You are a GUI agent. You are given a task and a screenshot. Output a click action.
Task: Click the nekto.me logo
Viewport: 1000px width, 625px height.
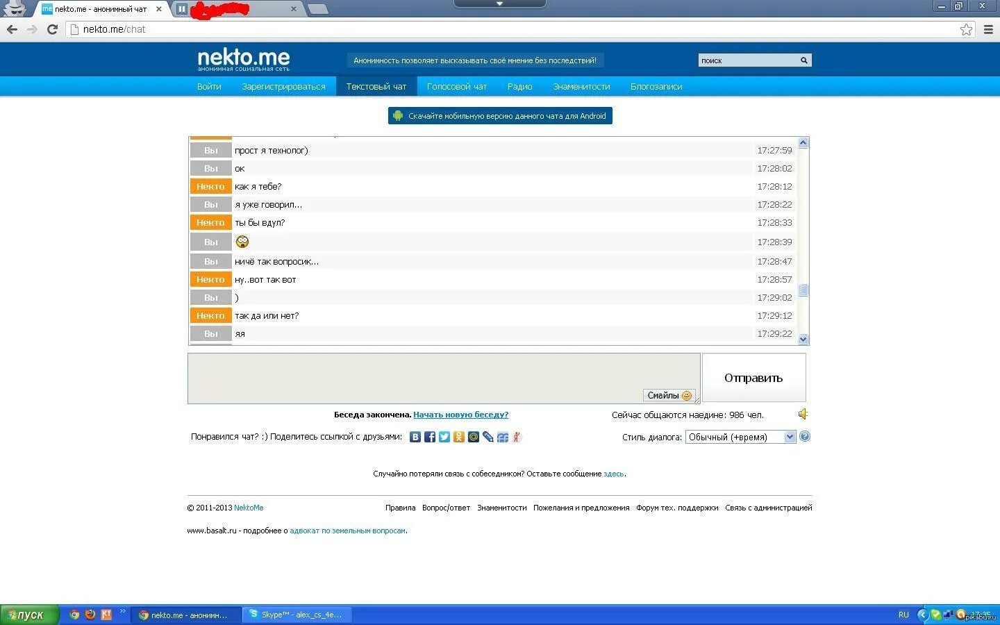click(243, 59)
